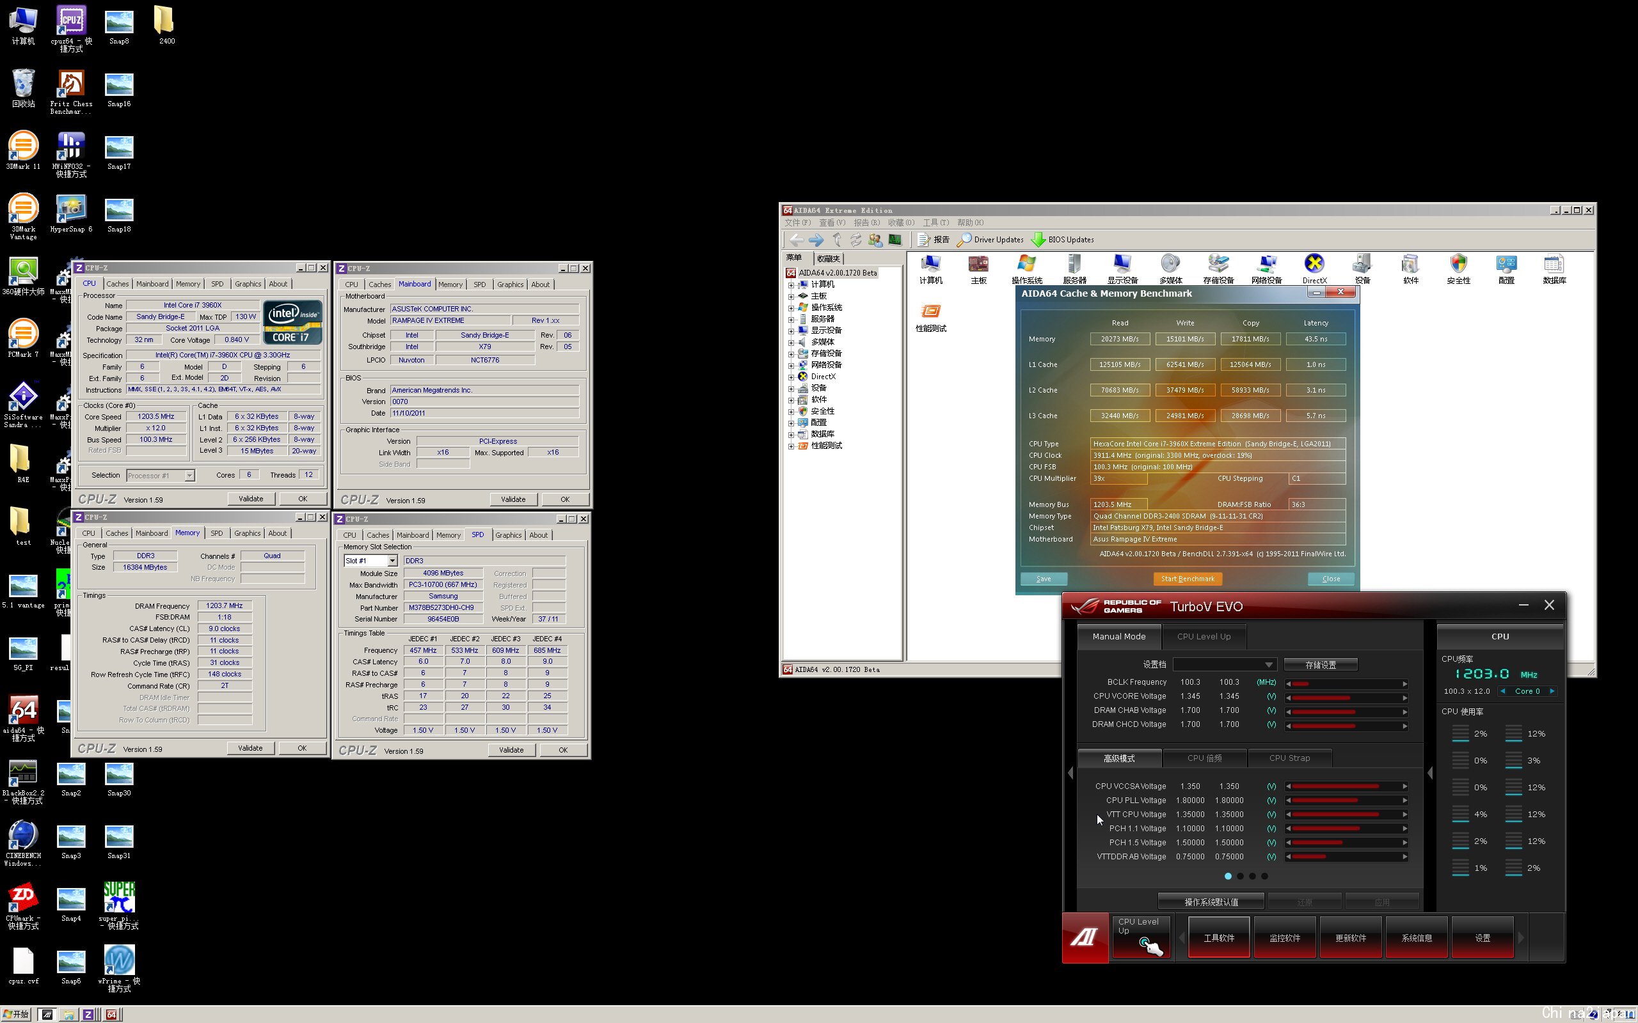Open AIDA64 性能测试 benchmark icon

tap(931, 317)
